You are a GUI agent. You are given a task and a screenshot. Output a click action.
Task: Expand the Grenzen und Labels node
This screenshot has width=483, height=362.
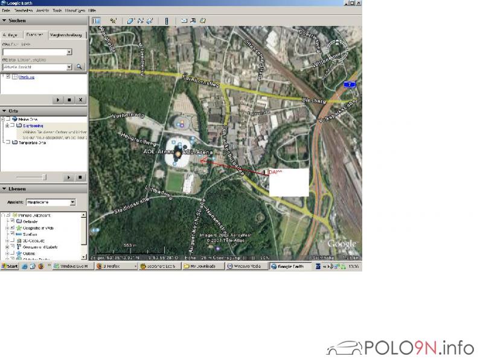[7, 247]
